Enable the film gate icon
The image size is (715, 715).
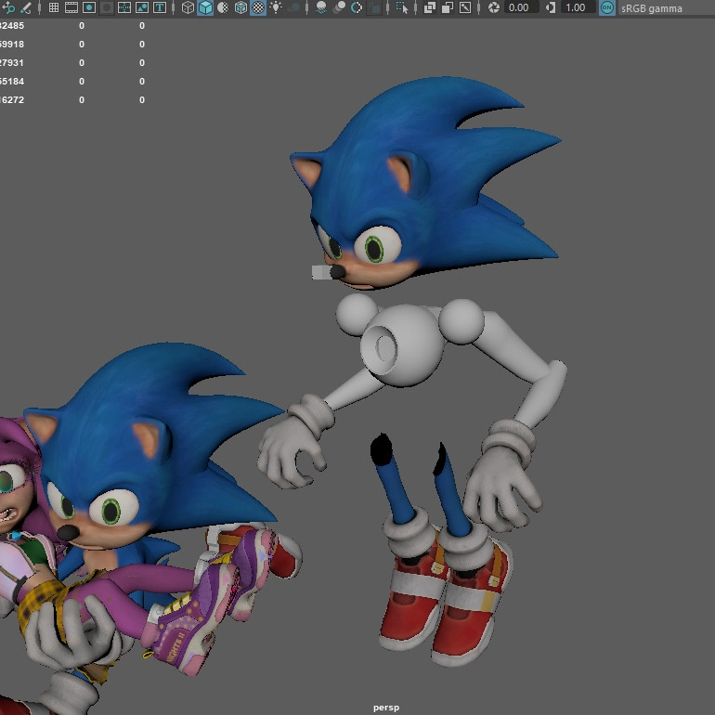coord(71,7)
